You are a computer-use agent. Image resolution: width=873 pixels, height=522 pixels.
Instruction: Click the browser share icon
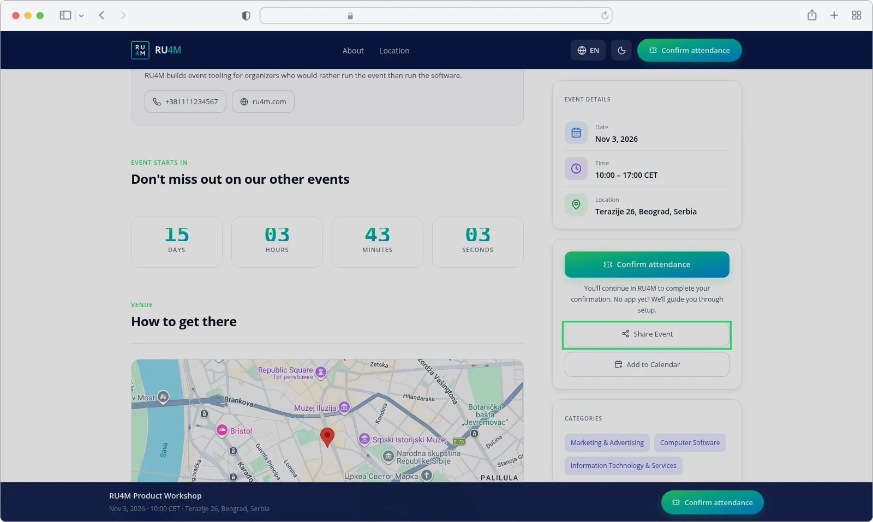812,15
